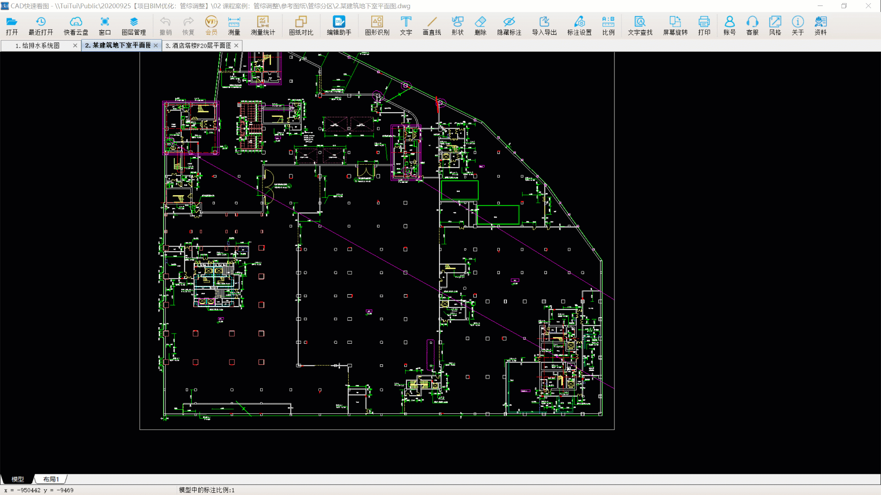Open 快看云盘 cloud drive

pyautogui.click(x=76, y=26)
